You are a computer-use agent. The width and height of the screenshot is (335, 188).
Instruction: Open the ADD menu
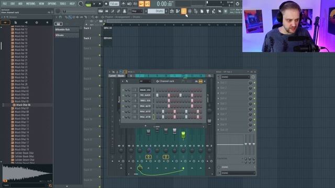(20, 4)
